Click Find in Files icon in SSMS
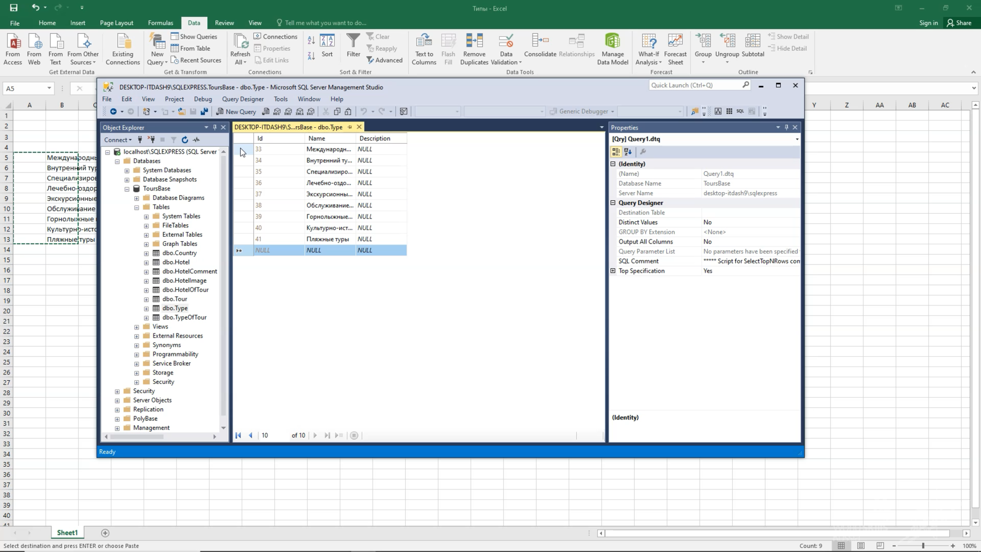This screenshot has width=981, height=552. pyautogui.click(x=694, y=112)
